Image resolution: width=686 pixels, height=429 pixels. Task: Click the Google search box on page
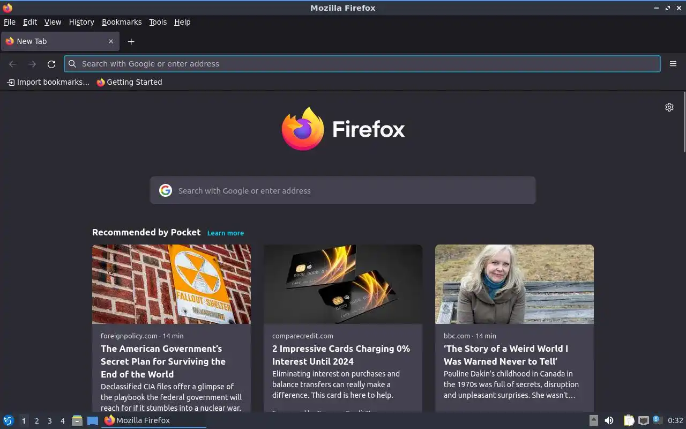pyautogui.click(x=343, y=190)
